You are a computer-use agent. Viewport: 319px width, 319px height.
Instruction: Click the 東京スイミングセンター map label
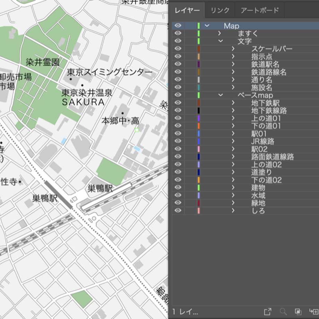(110, 72)
